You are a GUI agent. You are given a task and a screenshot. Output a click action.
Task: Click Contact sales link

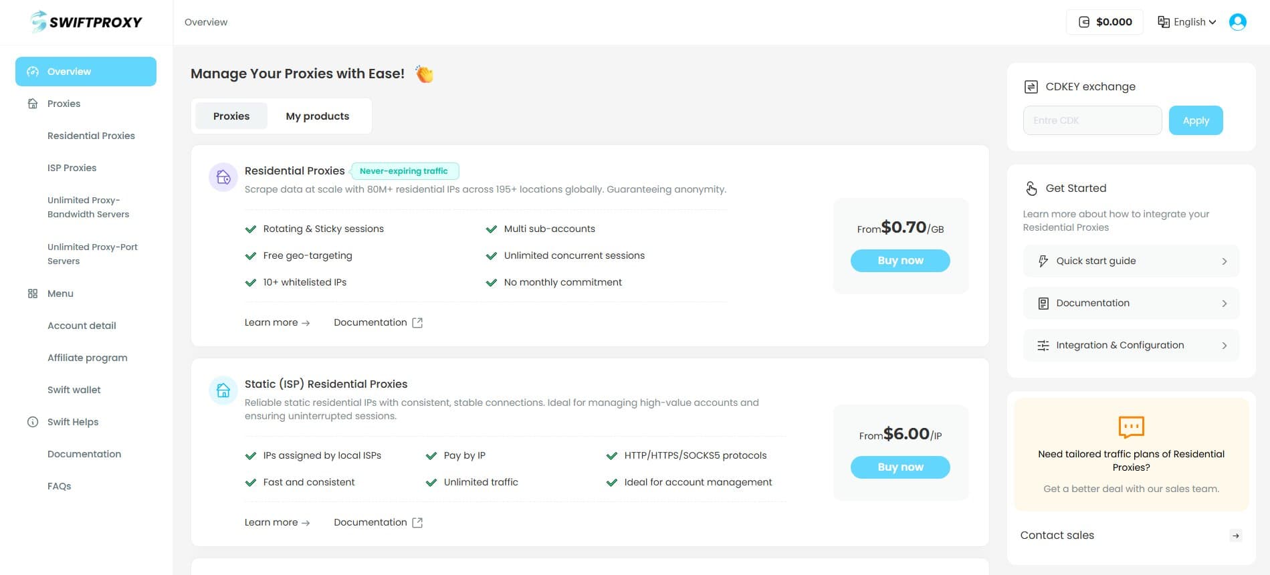click(1057, 536)
